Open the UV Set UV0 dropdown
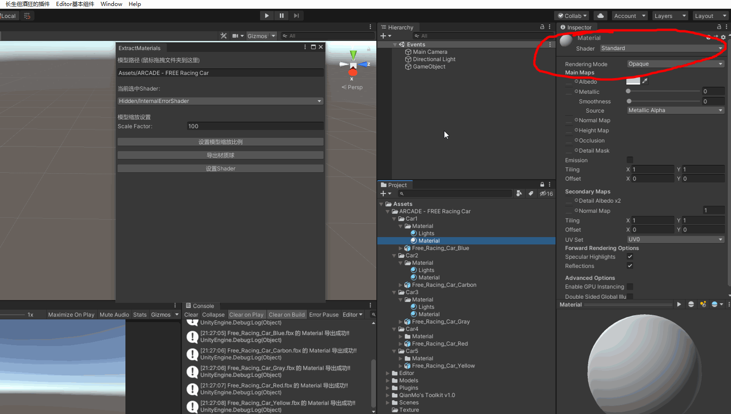 (x=676, y=239)
